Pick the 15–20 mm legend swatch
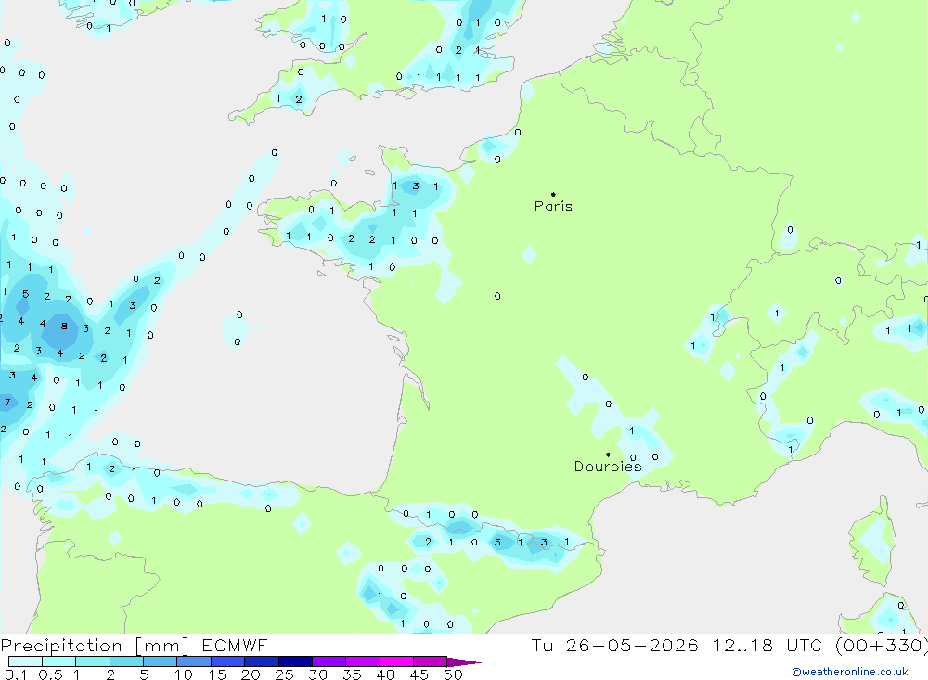 [227, 661]
